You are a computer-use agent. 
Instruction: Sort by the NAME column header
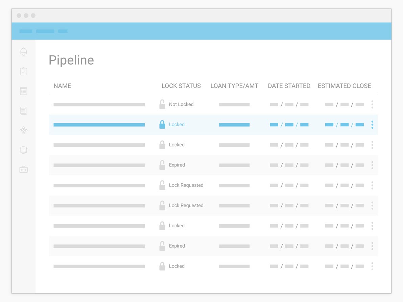(x=62, y=86)
